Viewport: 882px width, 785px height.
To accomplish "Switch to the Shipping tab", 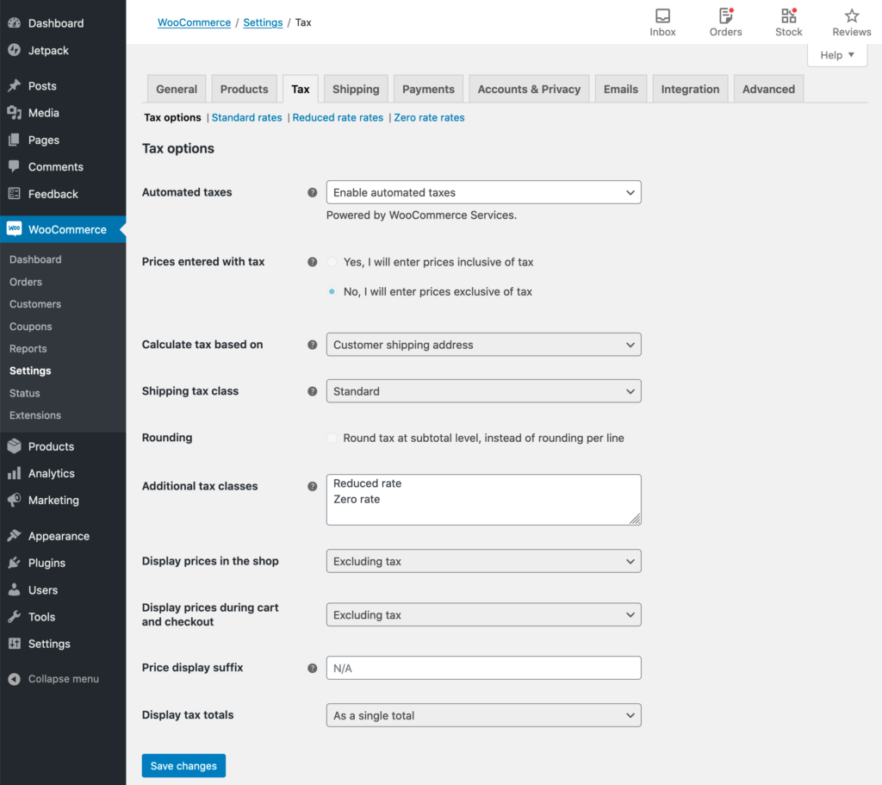I will point(355,88).
